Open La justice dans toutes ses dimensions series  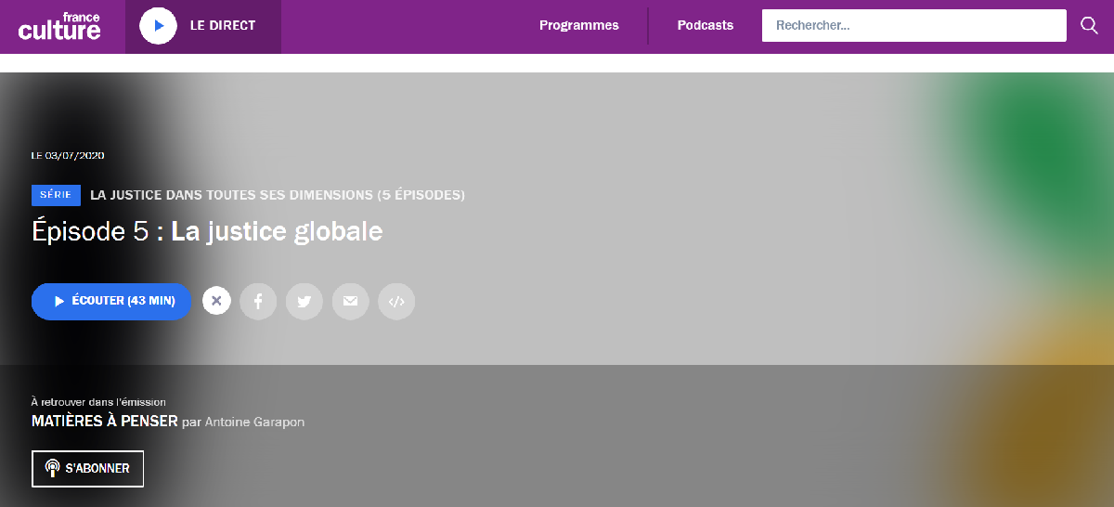[278, 195]
